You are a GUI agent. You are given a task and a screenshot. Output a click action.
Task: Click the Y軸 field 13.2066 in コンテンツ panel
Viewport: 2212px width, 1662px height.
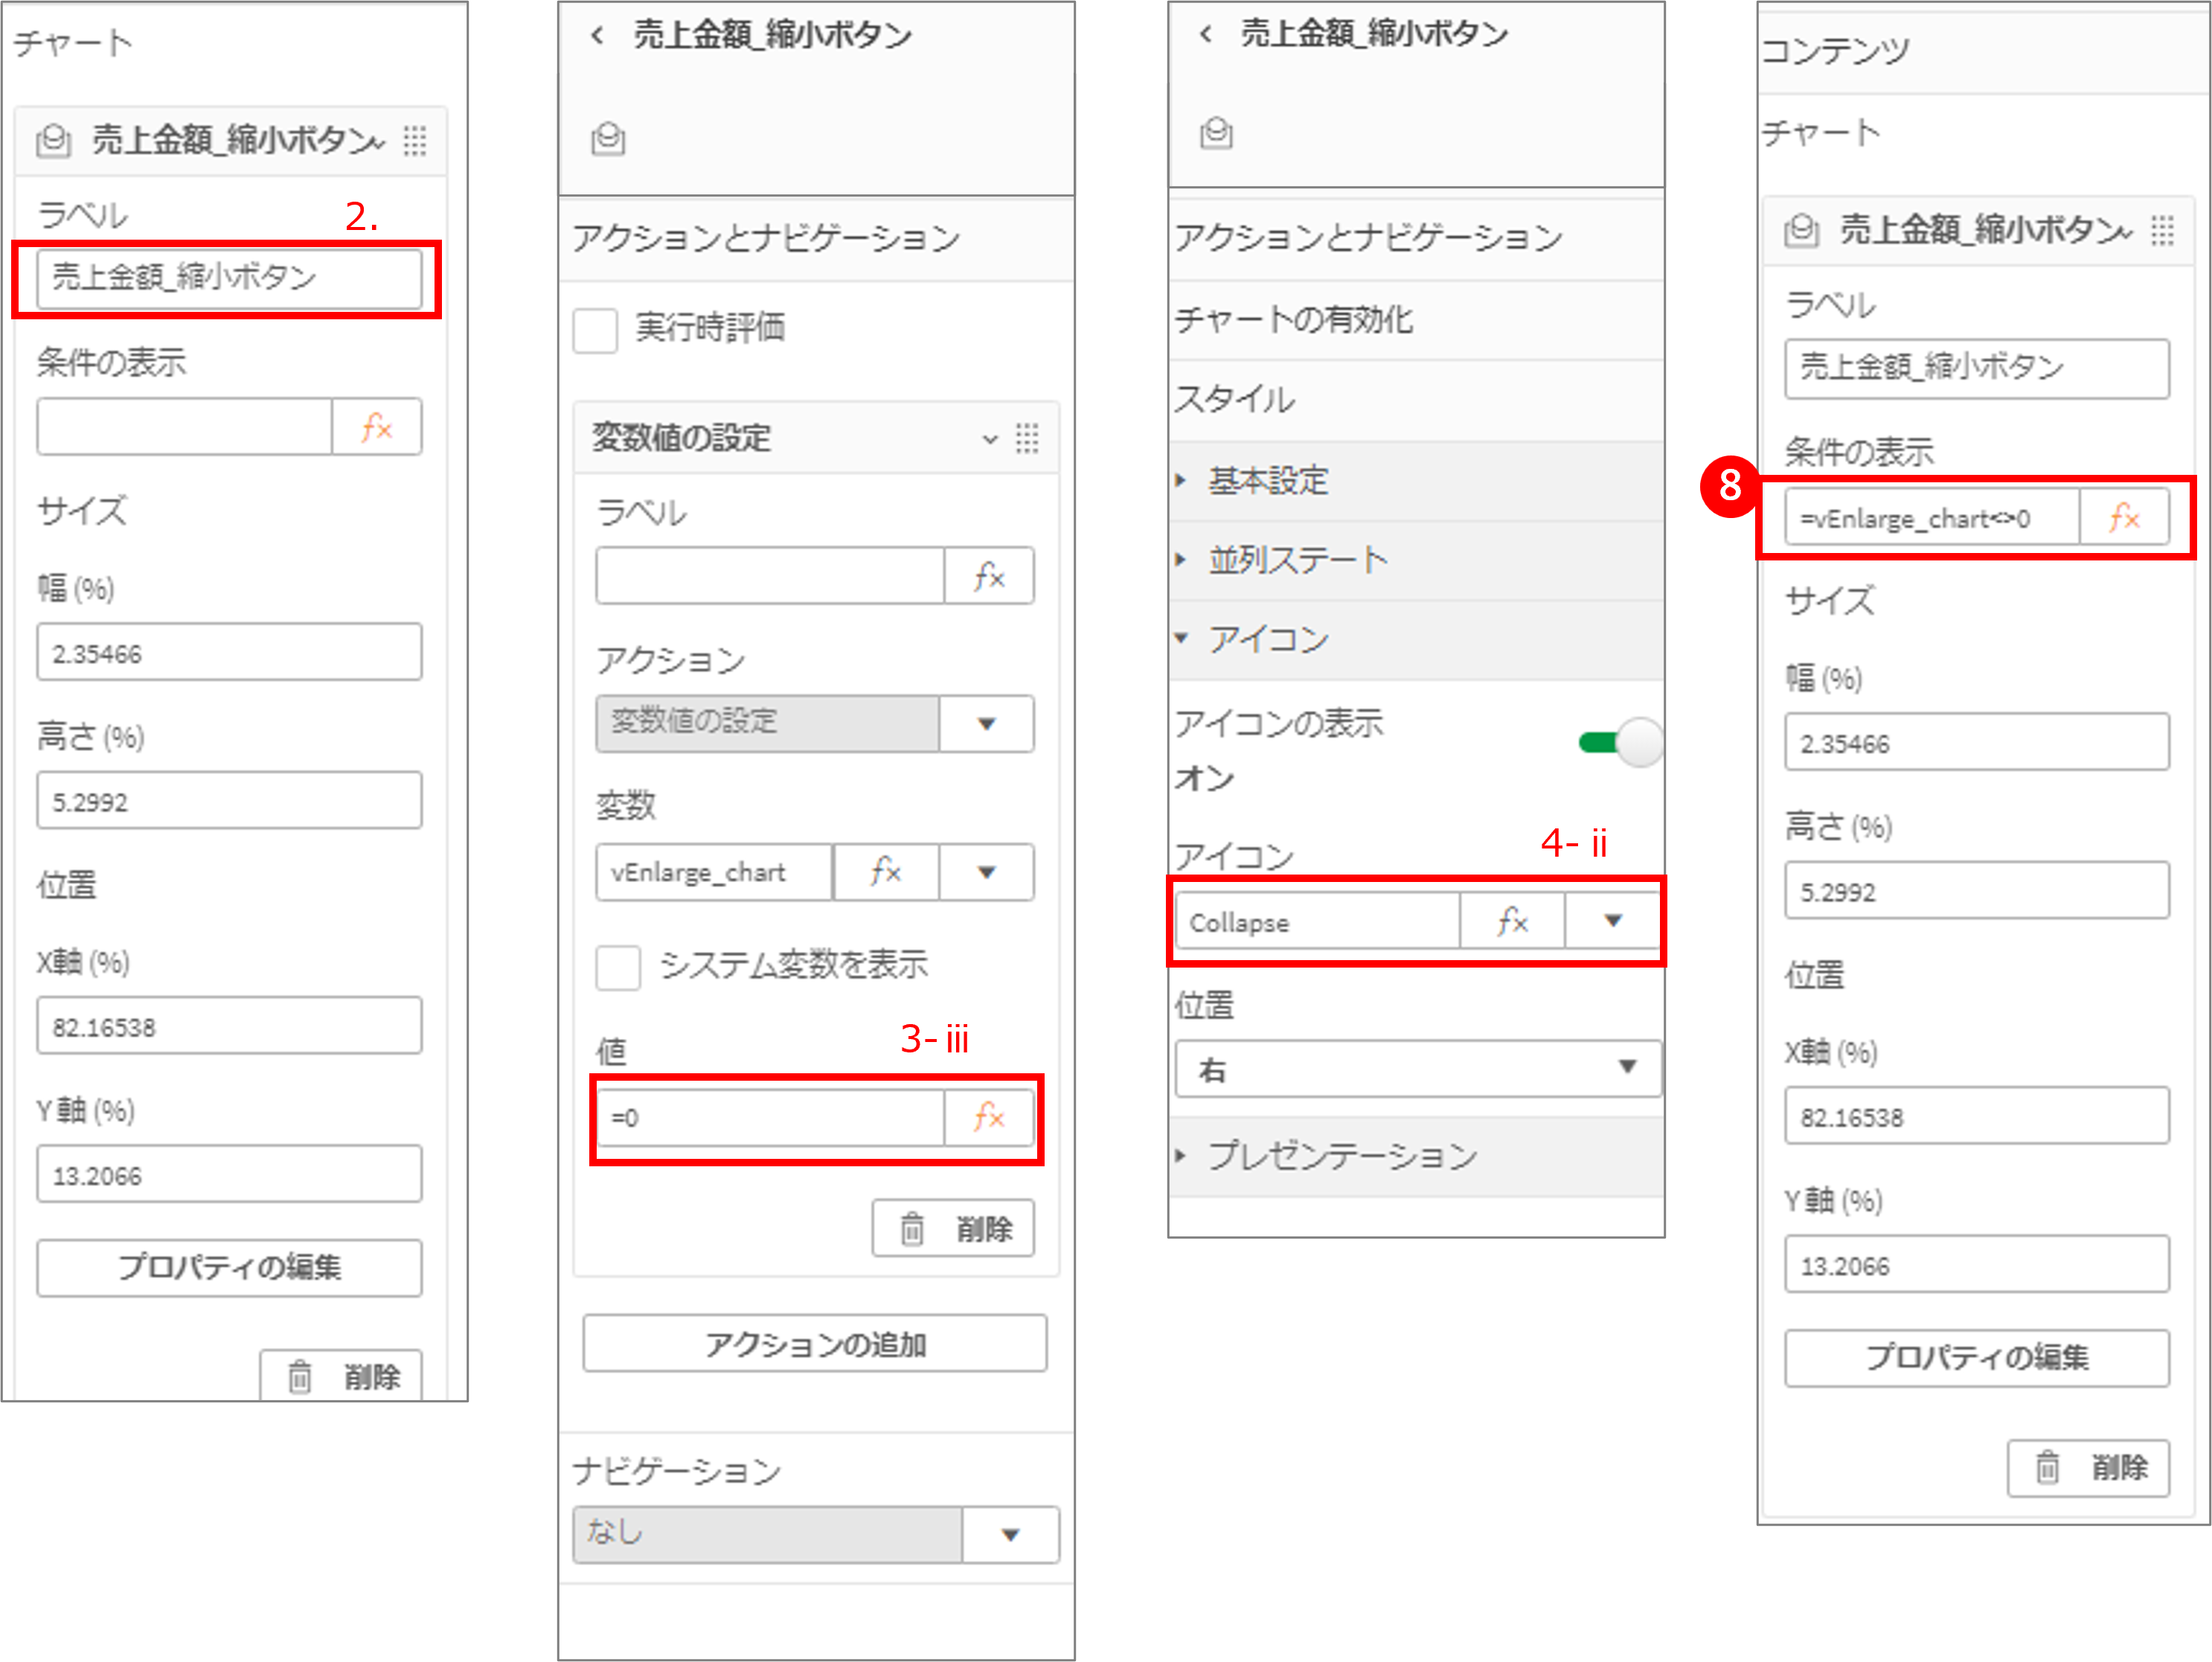point(1977,1264)
